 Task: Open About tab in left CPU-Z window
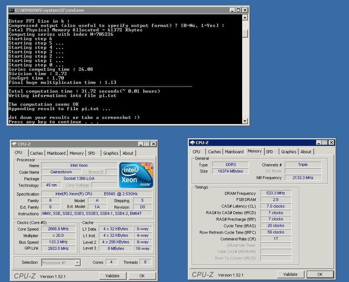pyautogui.click(x=128, y=153)
